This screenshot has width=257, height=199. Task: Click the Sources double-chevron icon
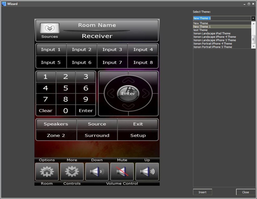pos(50,28)
